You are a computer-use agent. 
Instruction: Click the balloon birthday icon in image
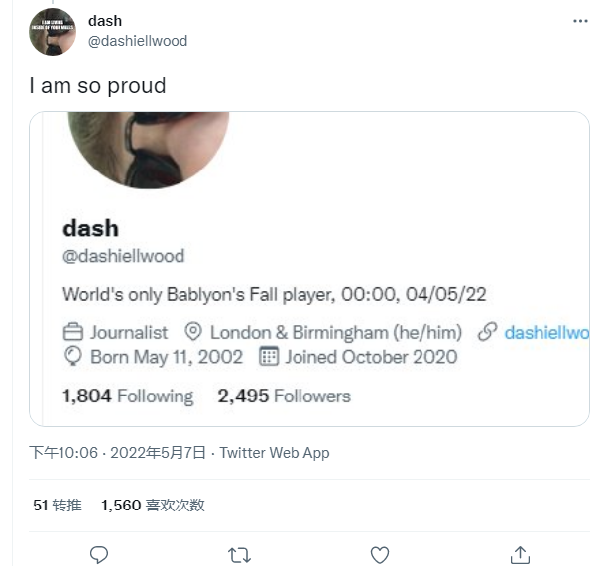pos(72,356)
